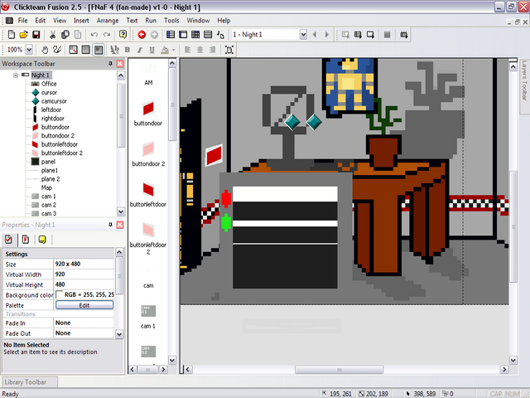This screenshot has width=530, height=398.
Task: Click the New file icon
Action: pyautogui.click(x=11, y=35)
